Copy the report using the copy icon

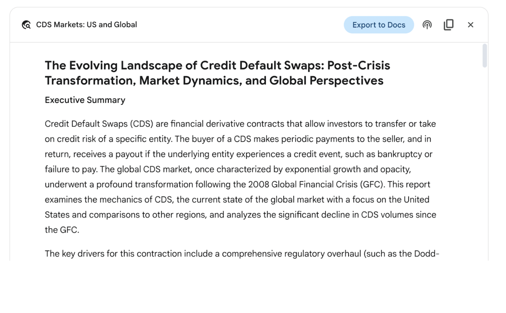[449, 25]
